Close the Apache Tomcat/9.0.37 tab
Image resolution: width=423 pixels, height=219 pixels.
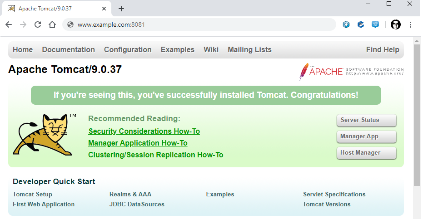104,9
